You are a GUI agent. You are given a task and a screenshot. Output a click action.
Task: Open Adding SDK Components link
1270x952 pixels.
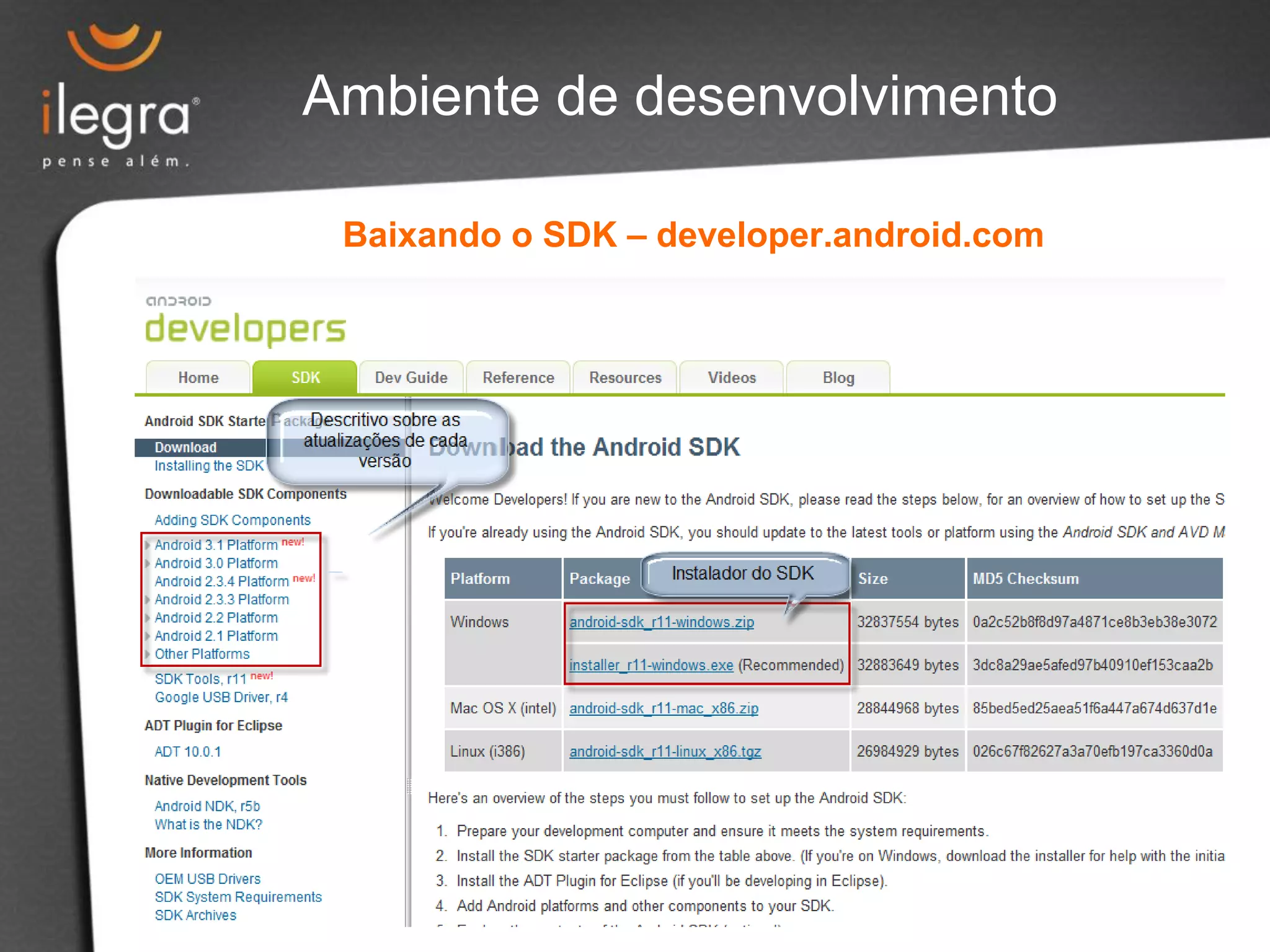coord(233,520)
